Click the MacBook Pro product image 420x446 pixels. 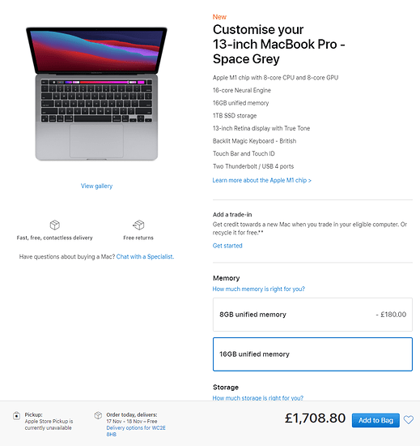click(x=96, y=94)
